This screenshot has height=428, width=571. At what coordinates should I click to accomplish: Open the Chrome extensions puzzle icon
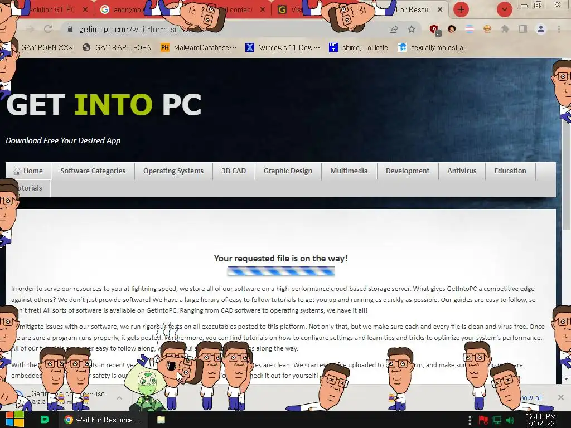click(505, 29)
